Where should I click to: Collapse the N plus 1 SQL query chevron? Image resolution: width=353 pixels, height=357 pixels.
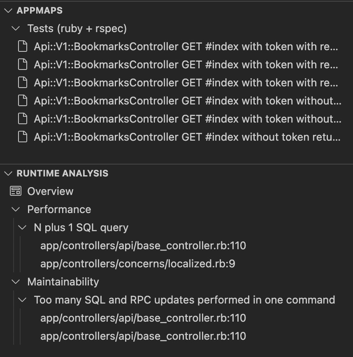pyautogui.click(x=22, y=227)
